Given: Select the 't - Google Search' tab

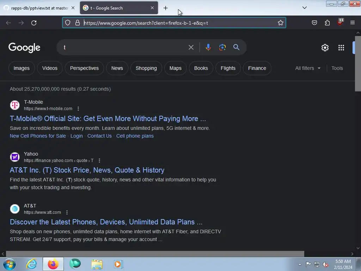Looking at the screenshot, I should tap(119, 8).
